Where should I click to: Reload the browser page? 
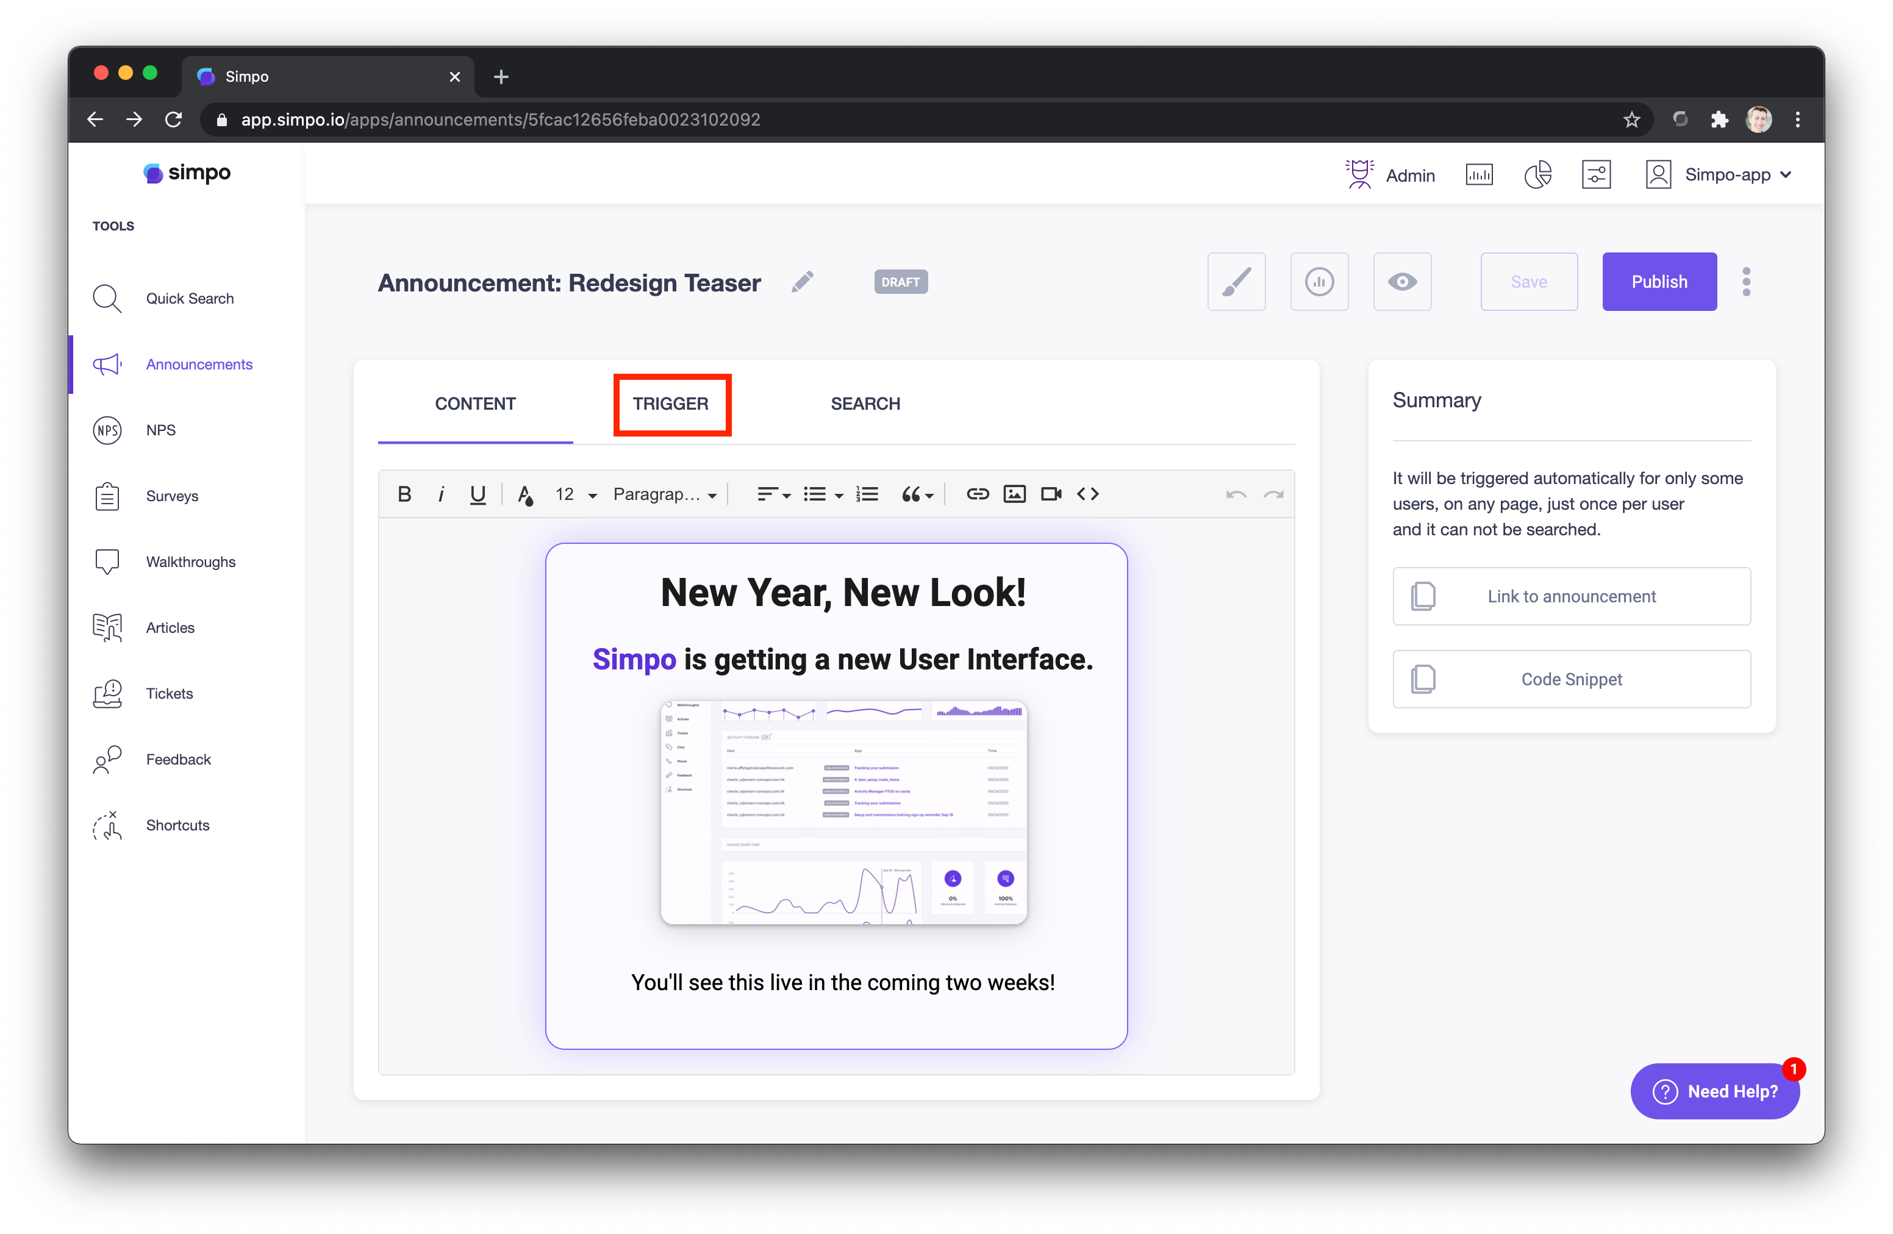pyautogui.click(x=173, y=119)
